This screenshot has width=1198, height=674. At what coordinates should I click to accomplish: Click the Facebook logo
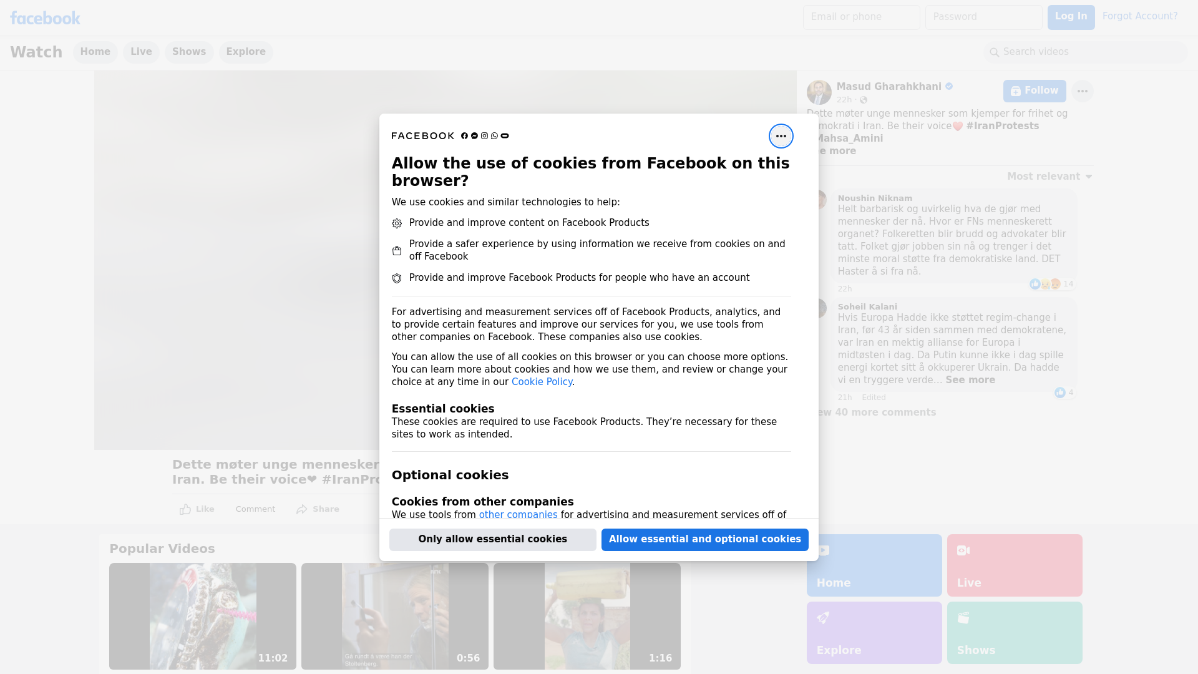coord(45,18)
